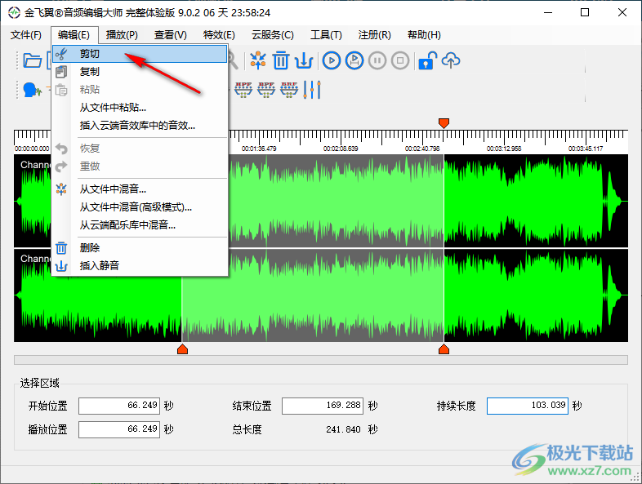Image resolution: width=642 pixels, height=484 pixels.
Task: Click the 结束位置 label
Action: point(252,406)
